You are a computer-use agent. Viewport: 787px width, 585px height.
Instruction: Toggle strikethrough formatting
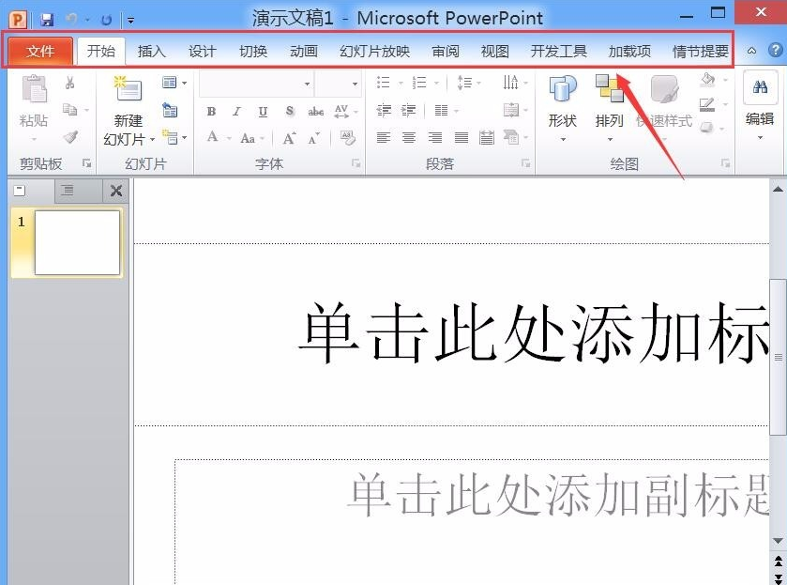pos(317,112)
